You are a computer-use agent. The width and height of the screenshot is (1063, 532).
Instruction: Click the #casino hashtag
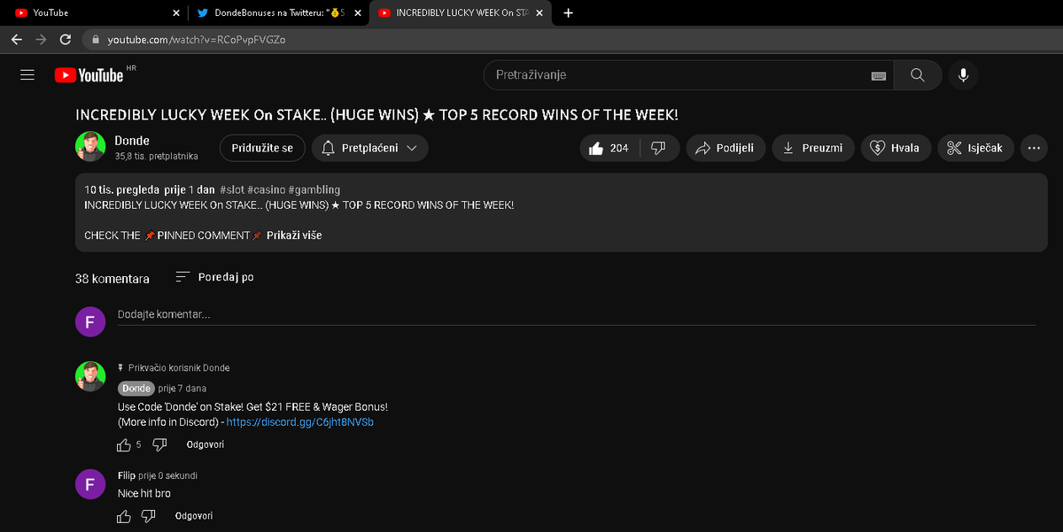pyautogui.click(x=266, y=189)
